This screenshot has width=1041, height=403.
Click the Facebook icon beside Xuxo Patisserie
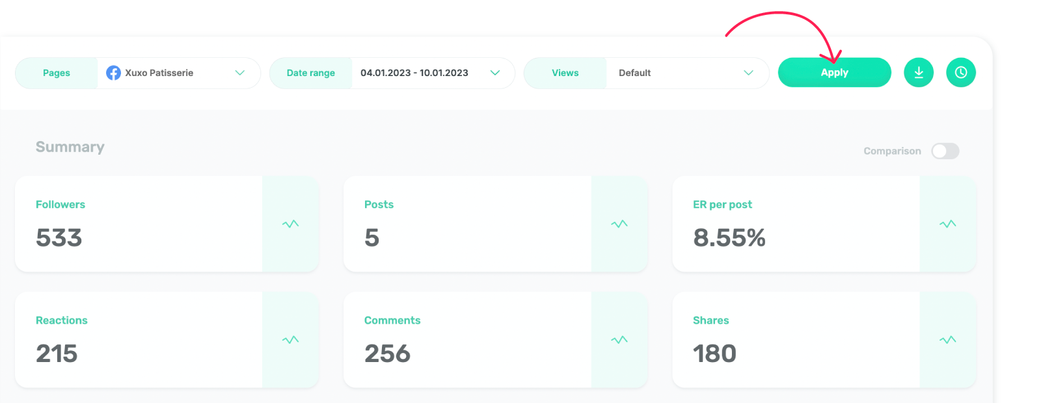click(113, 73)
